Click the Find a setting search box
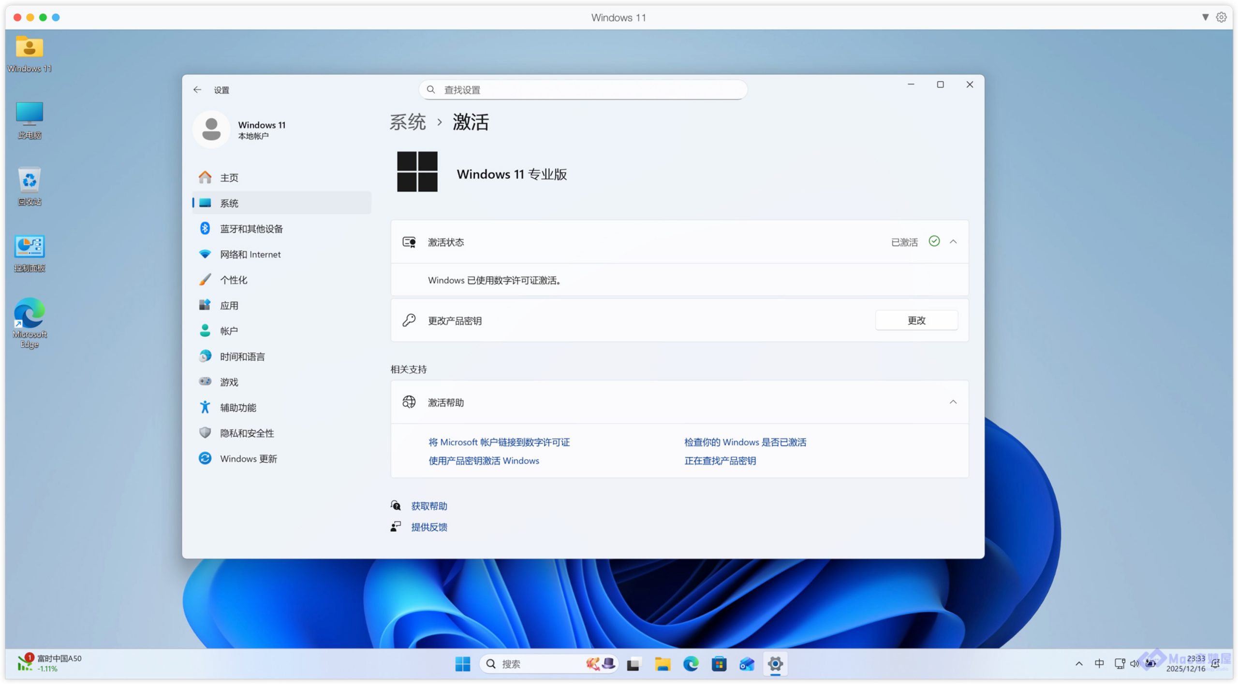 point(583,90)
